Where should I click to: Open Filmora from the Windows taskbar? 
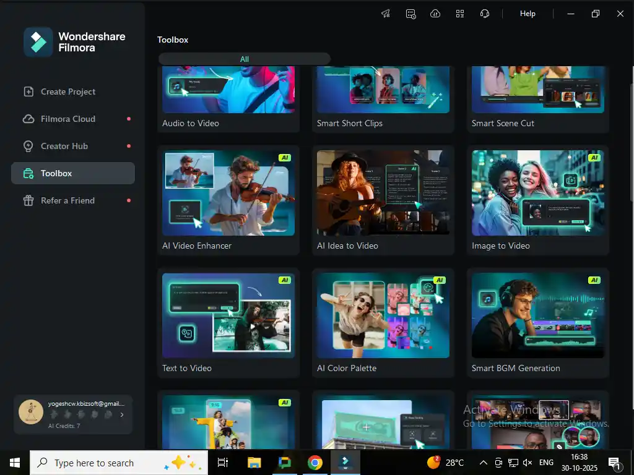click(345, 462)
